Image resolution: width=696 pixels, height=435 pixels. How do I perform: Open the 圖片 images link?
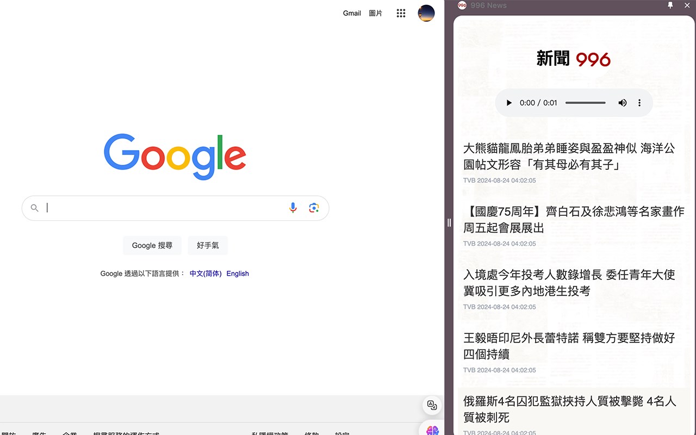point(376,13)
